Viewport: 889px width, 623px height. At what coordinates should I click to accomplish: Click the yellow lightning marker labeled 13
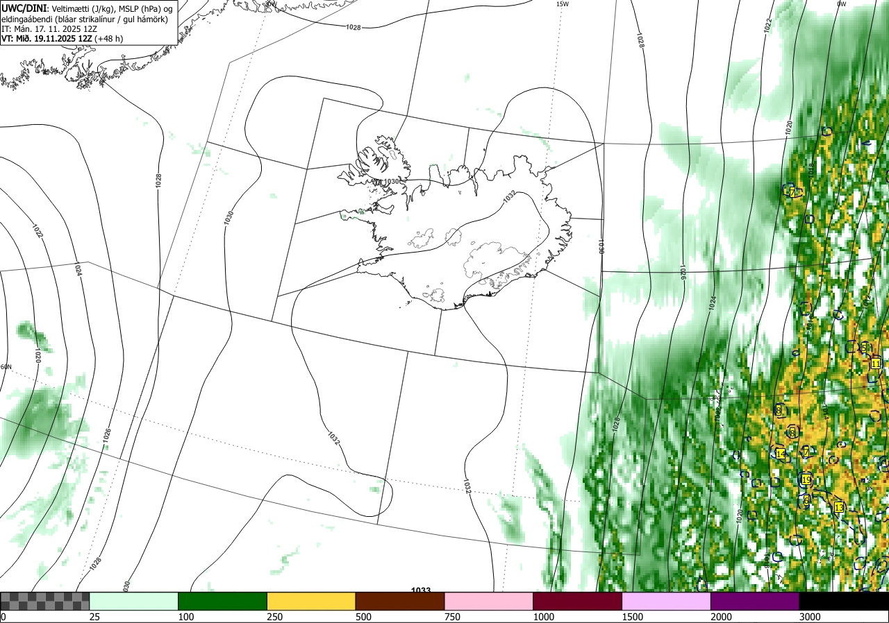tap(839, 507)
